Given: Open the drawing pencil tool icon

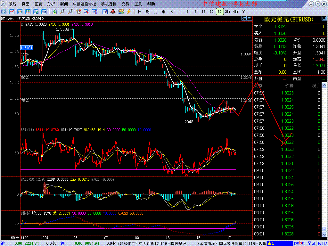Looking at the screenshot, I should coord(105,12).
